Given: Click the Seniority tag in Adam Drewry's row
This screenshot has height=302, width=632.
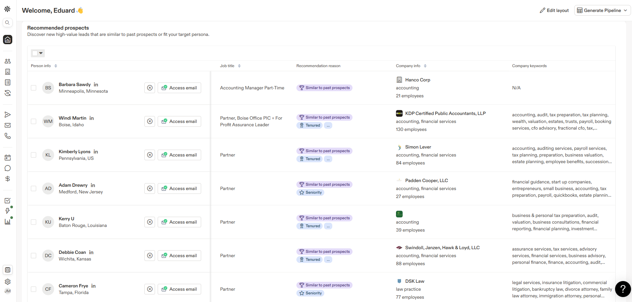Looking at the screenshot, I should pos(310,192).
